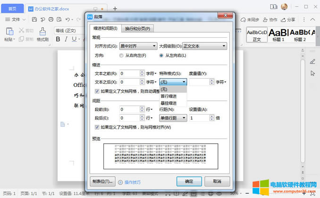
Task: Click the 段前 spacing spinner arrows
Action: 142,109
